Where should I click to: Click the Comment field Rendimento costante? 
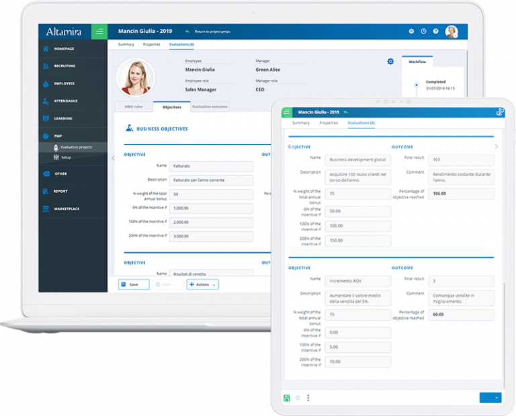461,177
